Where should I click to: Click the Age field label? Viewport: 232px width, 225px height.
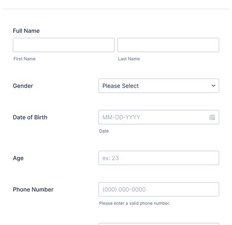[x=18, y=158]
